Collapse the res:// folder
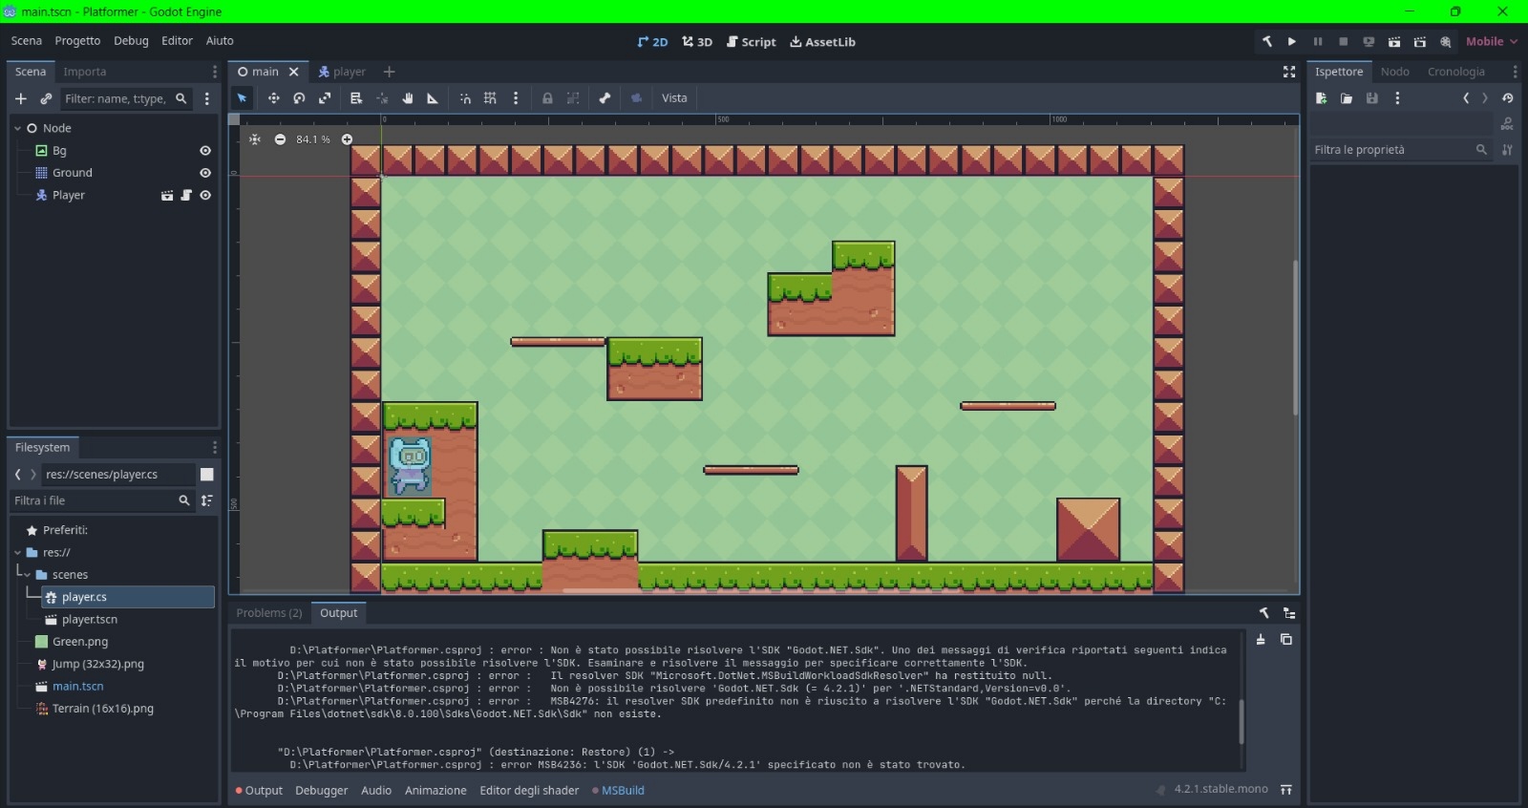Viewport: 1528px width, 808px height. coord(17,553)
